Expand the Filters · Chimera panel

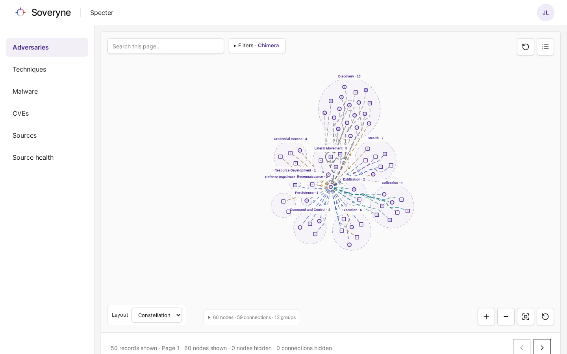point(257,46)
